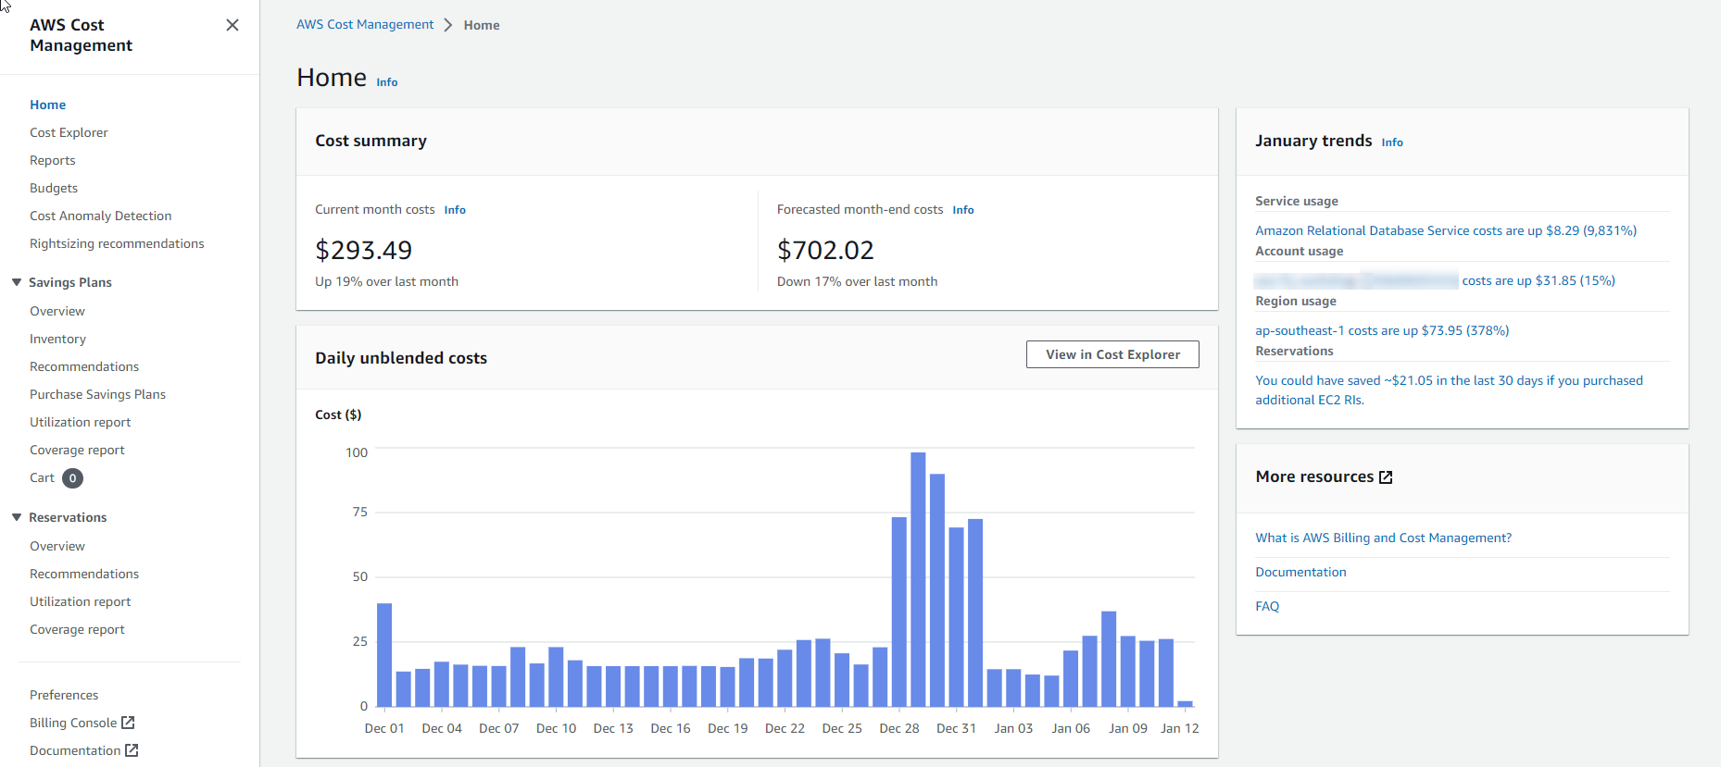Open Savings Plans Utilization report
Viewport: 1721px width, 767px height.
point(81,422)
